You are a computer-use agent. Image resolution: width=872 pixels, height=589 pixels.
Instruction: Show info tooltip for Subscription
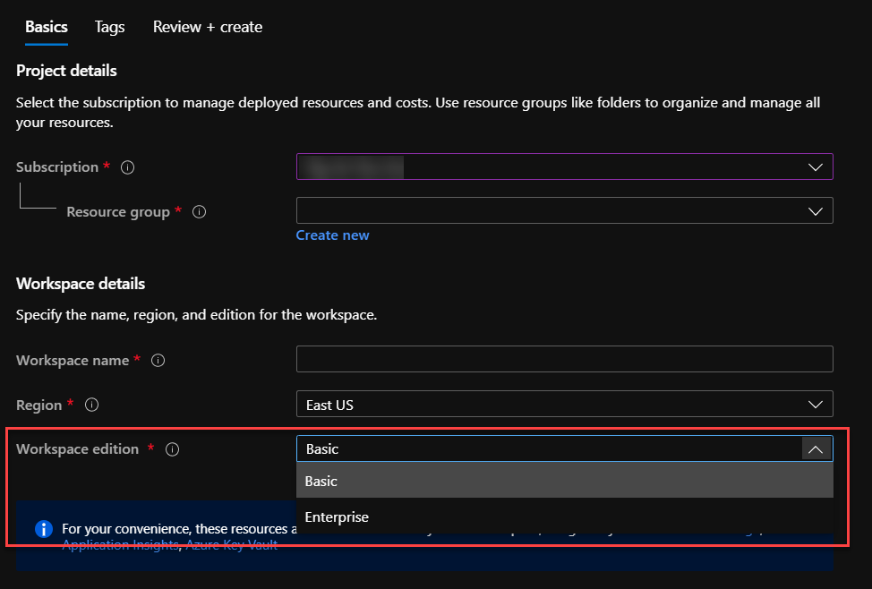127,167
